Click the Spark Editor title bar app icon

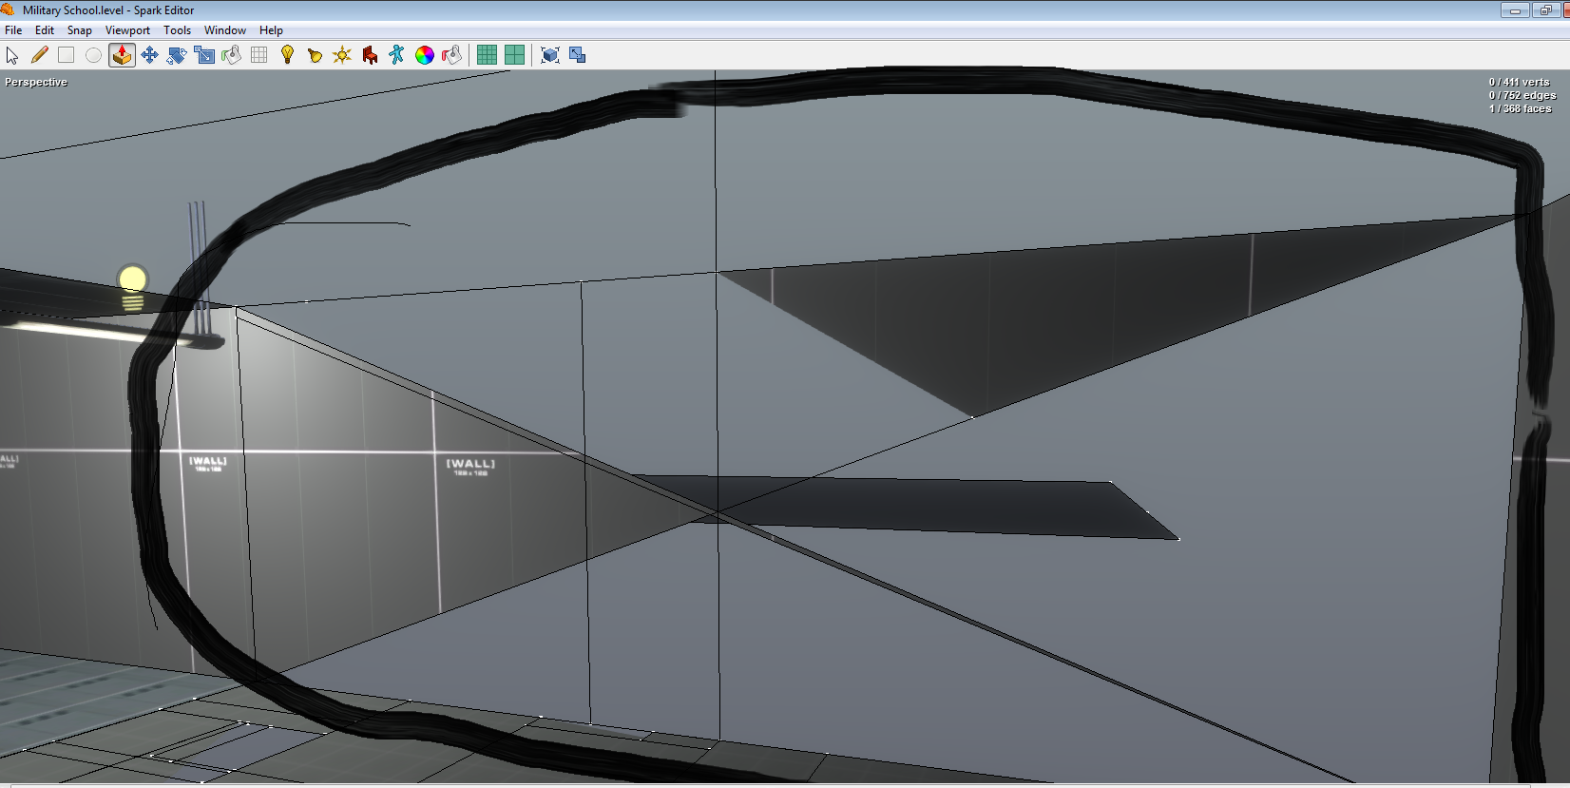pos(8,10)
